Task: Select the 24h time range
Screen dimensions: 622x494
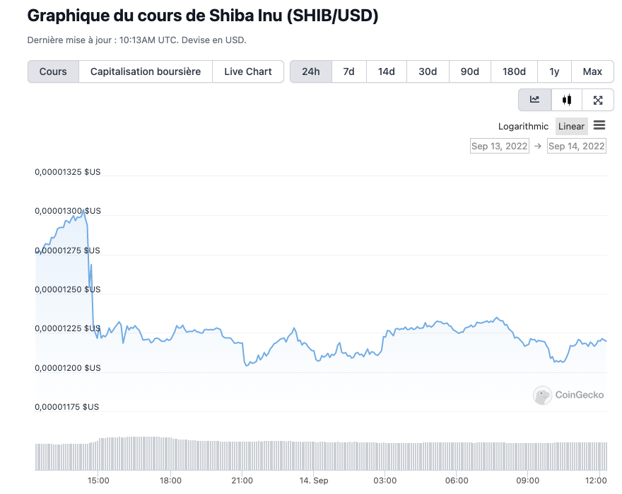Action: (311, 71)
